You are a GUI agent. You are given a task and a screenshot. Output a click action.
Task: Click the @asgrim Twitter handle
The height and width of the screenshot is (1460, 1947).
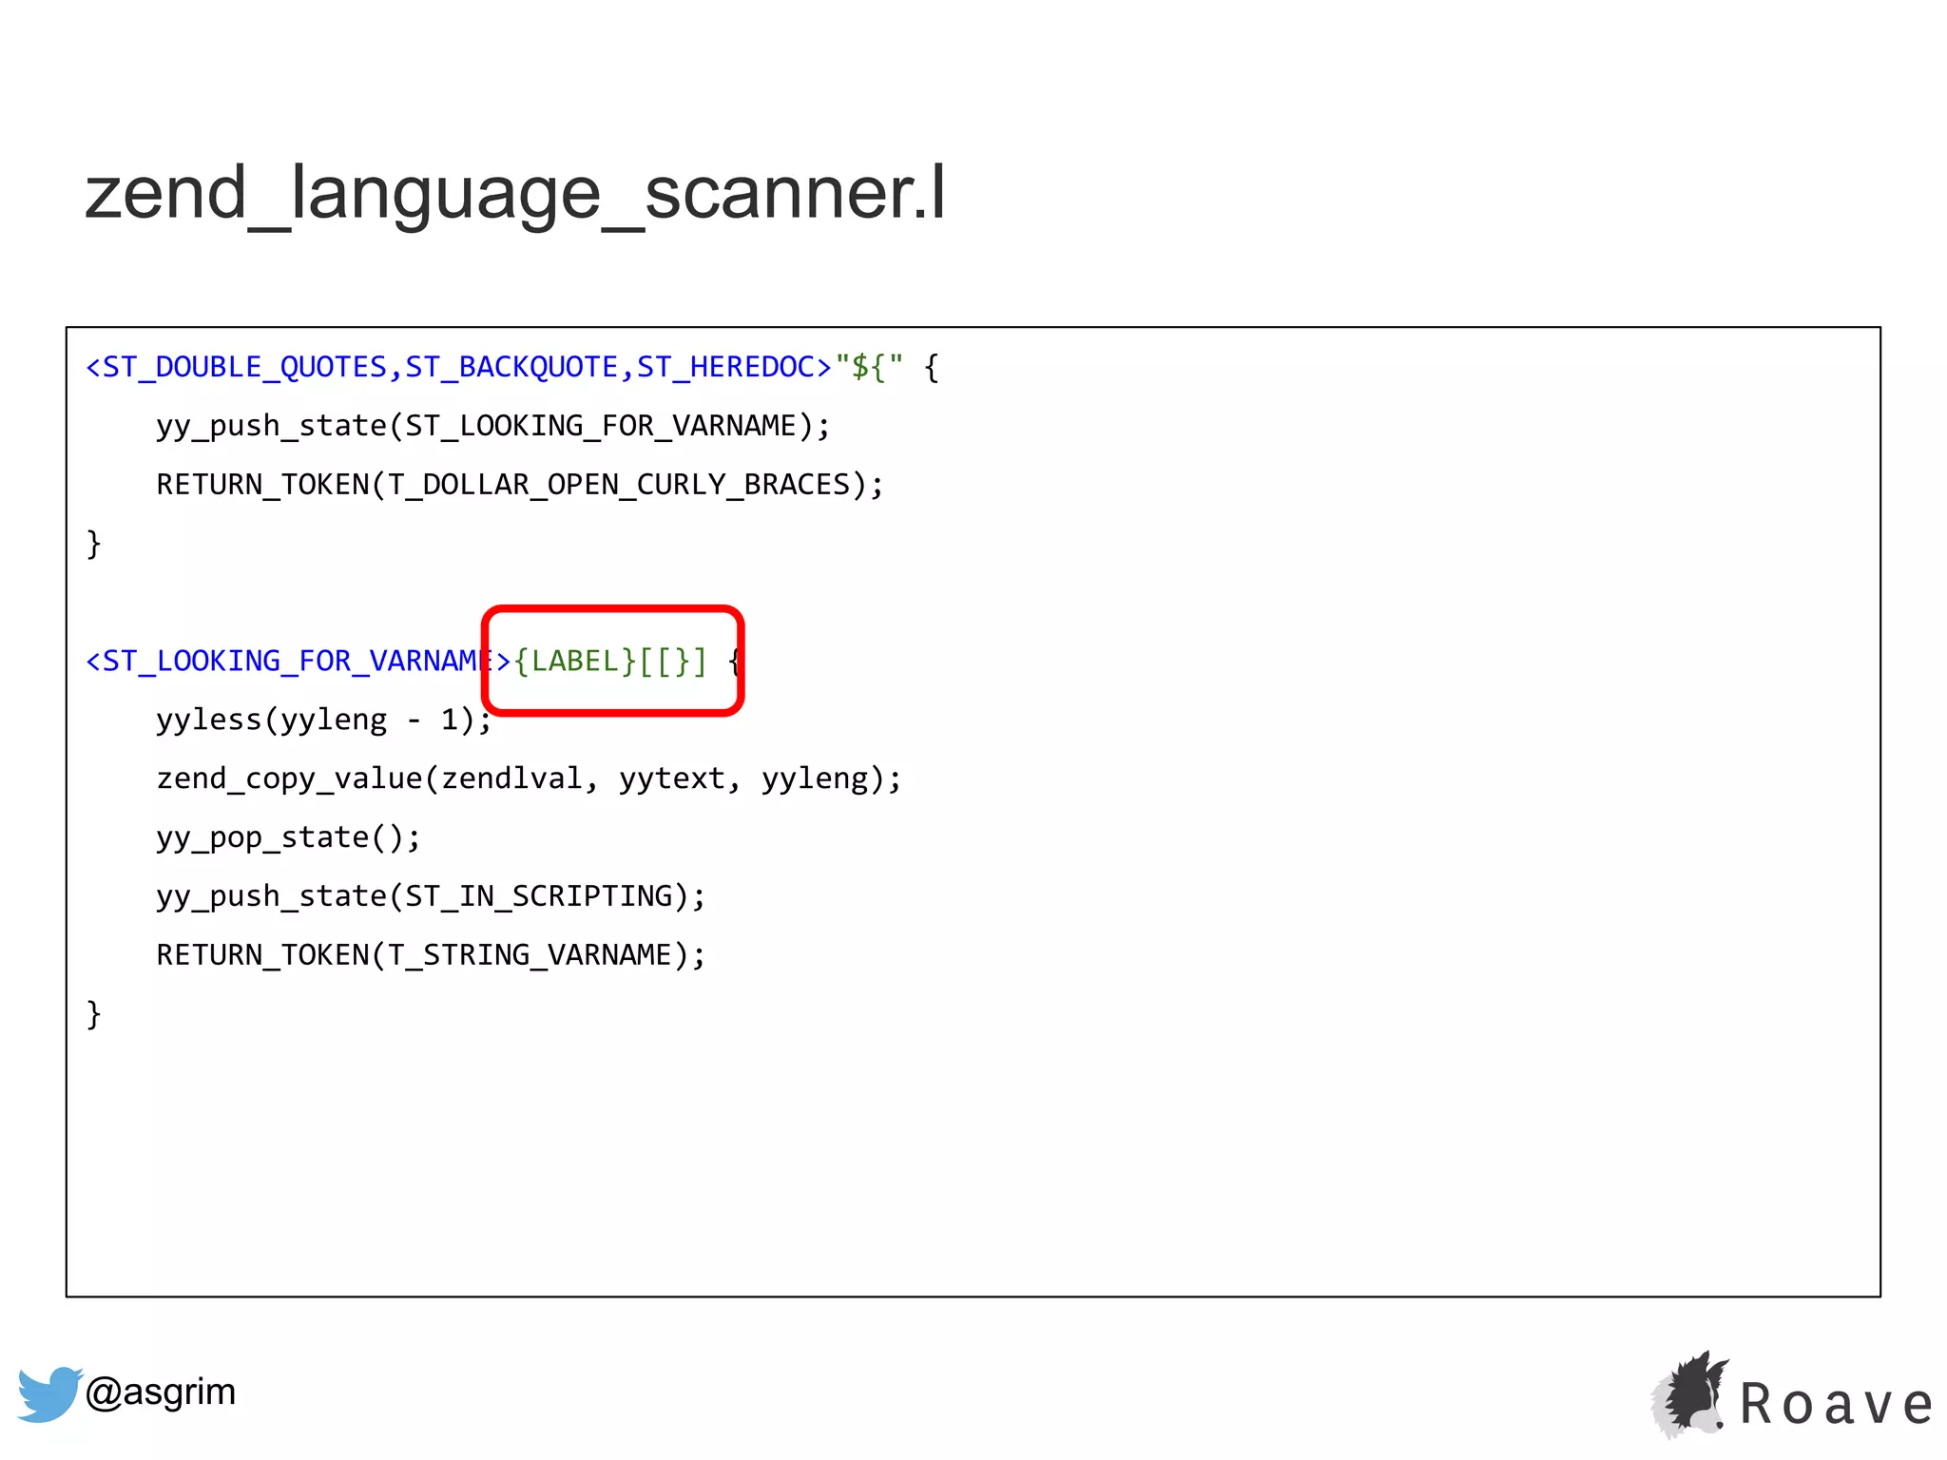pos(161,1393)
